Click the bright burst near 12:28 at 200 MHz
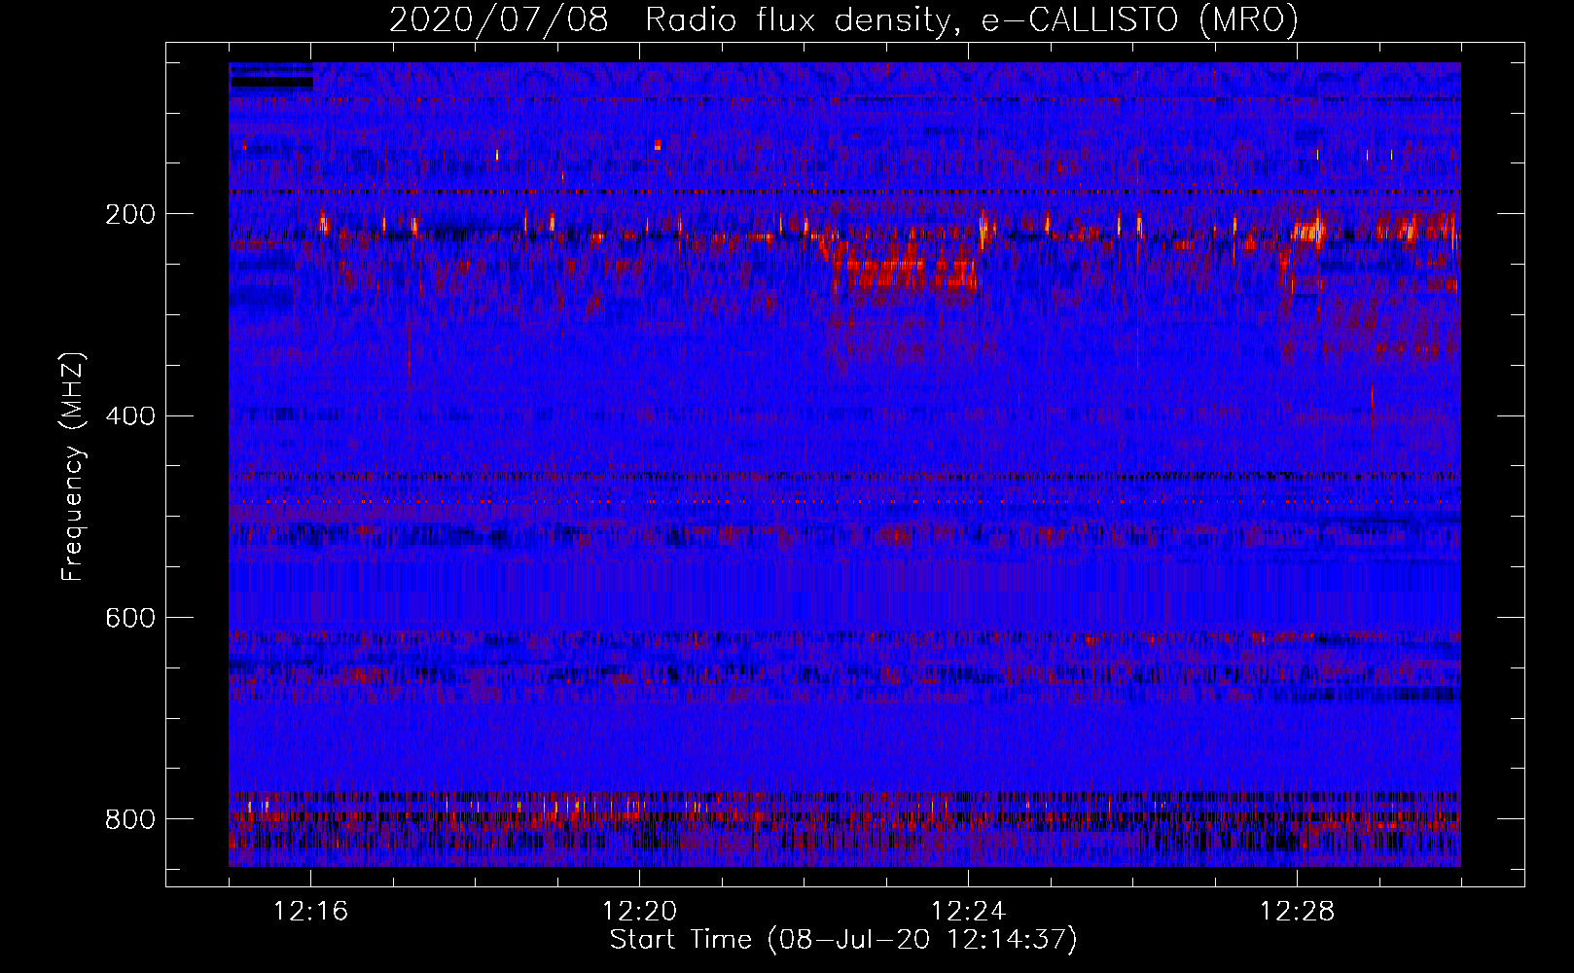The width and height of the screenshot is (1574, 973). click(1309, 230)
